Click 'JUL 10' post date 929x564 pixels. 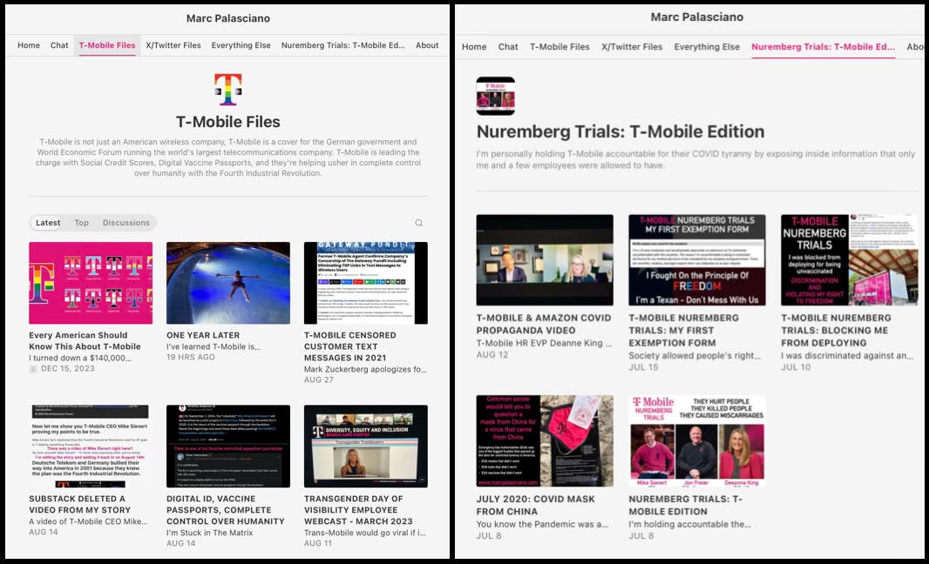796,367
